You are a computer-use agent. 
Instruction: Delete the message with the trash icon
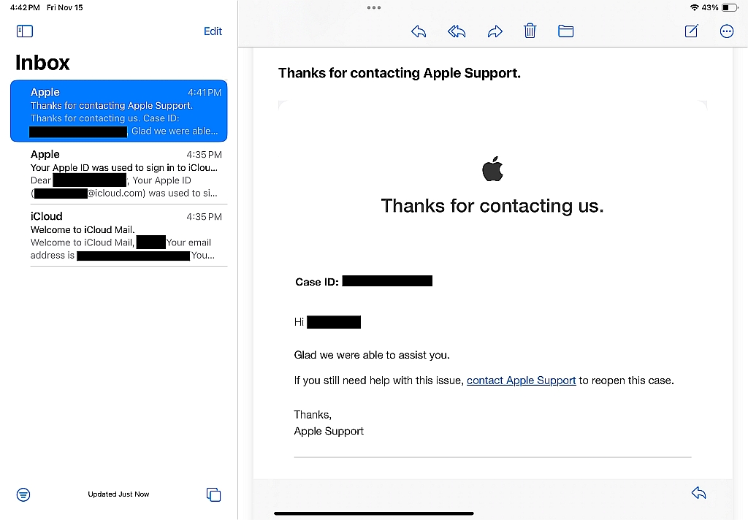(530, 31)
